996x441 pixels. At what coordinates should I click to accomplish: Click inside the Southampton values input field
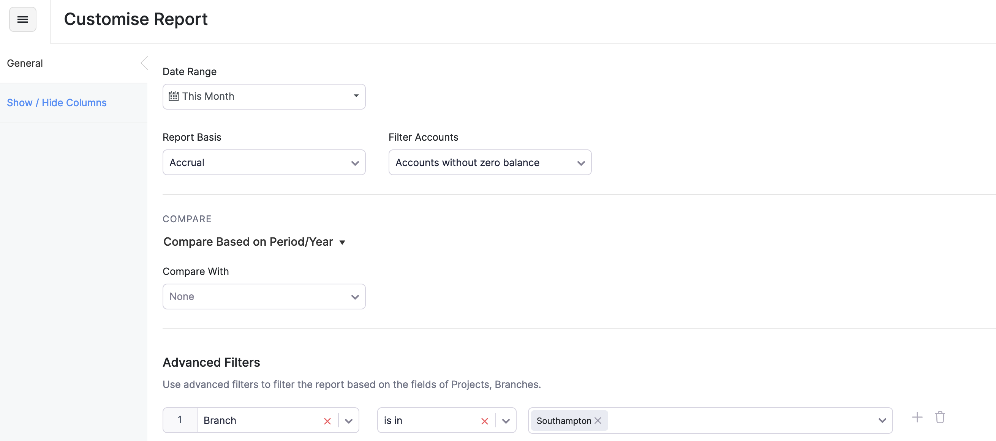coord(735,420)
